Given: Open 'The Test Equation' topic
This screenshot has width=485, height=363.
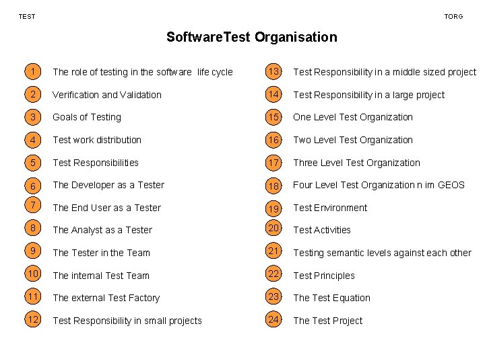Looking at the screenshot, I should click(x=331, y=298).
